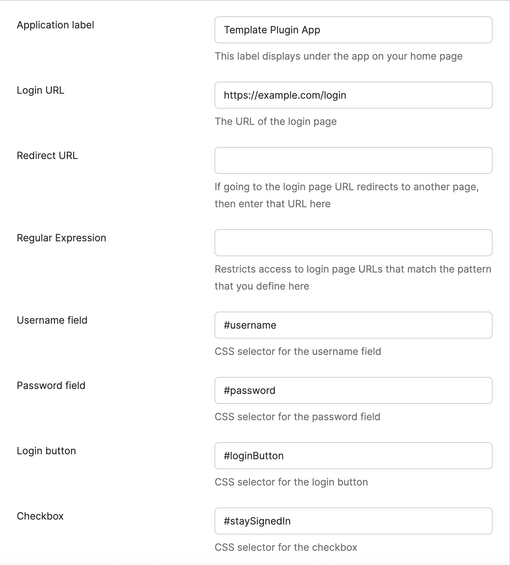
Task: Click the 'Application label' field label
Action: point(55,25)
